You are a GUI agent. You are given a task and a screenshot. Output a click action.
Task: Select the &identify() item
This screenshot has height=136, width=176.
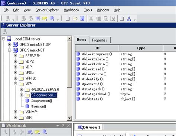92,79
